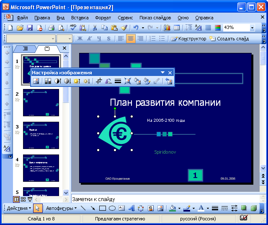Open the Правка menu
Image resolution: width=268 pixels, height=225 pixels.
(42, 18)
